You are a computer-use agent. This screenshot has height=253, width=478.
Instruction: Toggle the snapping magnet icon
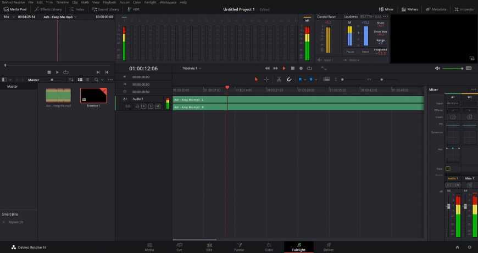289,80
